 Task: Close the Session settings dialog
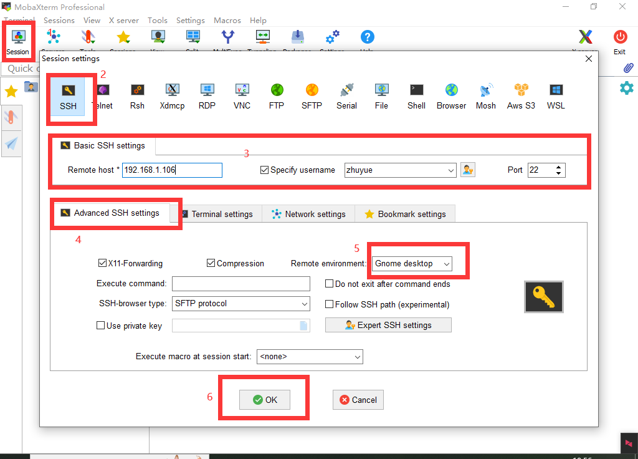pyautogui.click(x=588, y=59)
